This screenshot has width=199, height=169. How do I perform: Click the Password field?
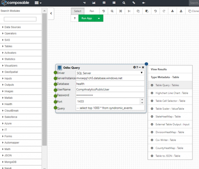[x=110, y=95]
